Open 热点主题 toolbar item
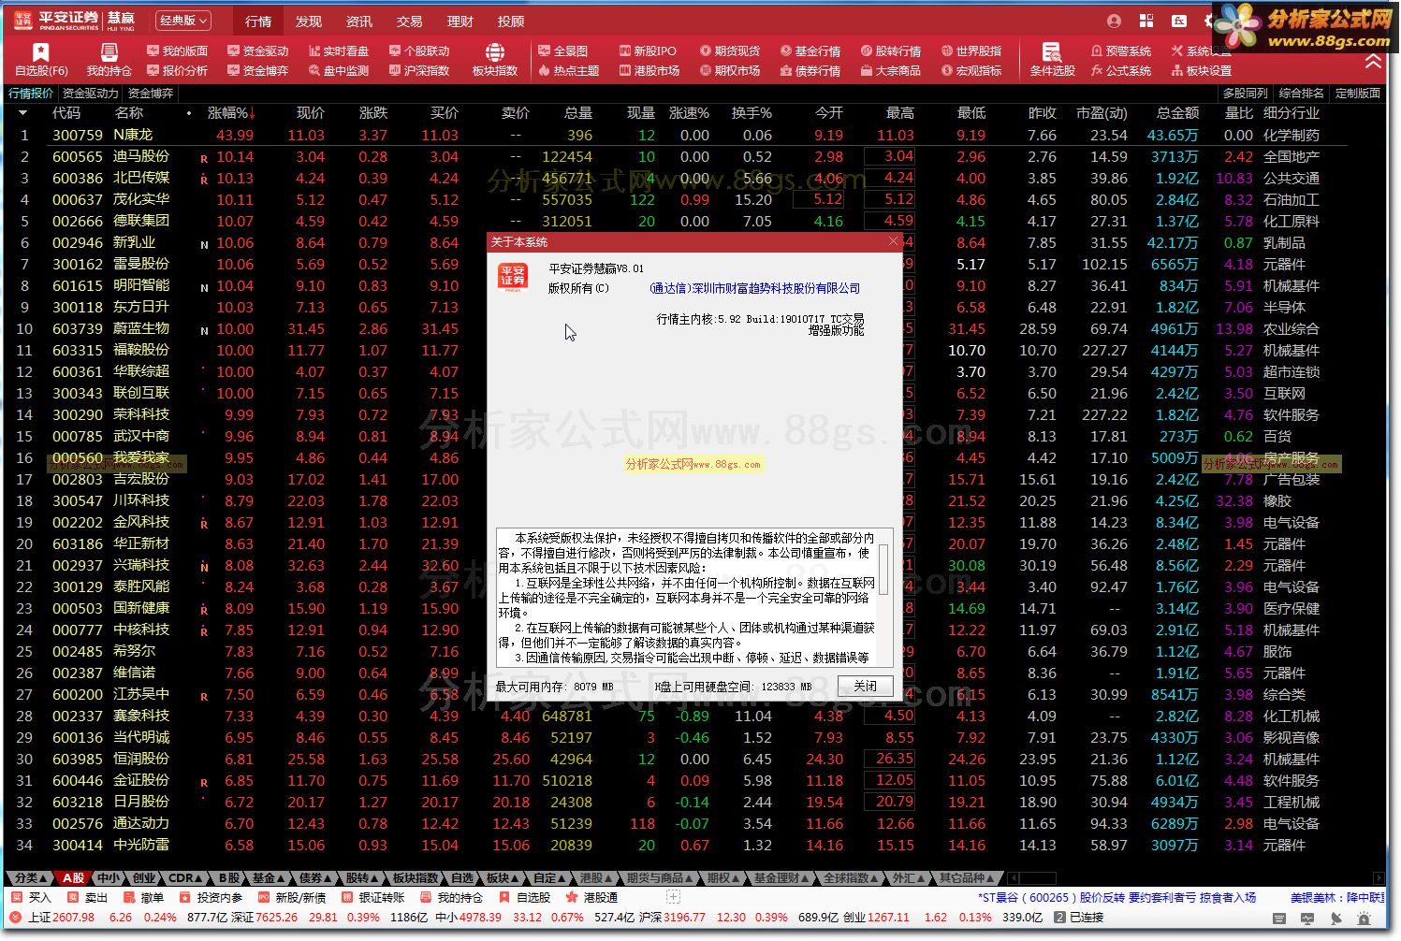 (x=568, y=70)
